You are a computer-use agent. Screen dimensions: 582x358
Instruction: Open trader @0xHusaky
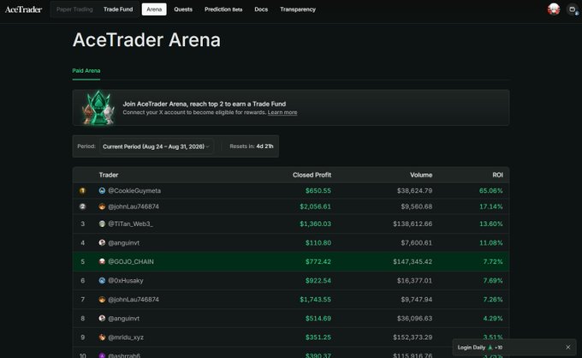pos(126,280)
